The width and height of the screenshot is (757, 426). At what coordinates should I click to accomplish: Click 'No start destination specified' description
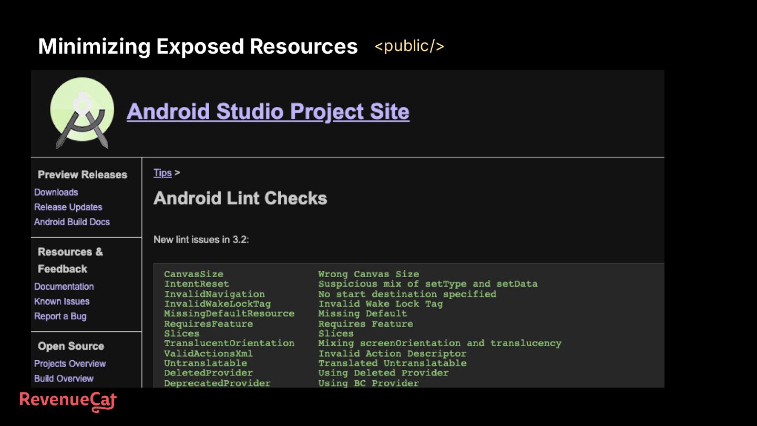(407, 294)
